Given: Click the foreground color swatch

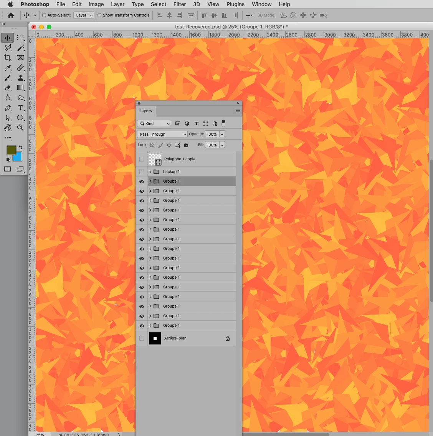Looking at the screenshot, I should pyautogui.click(x=11, y=150).
